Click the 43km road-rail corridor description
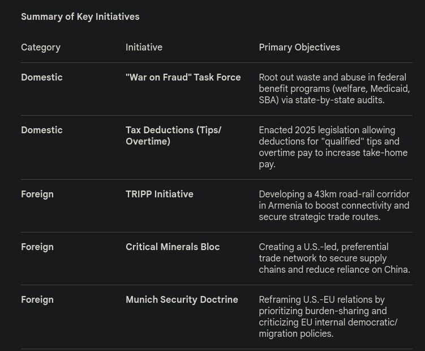 (x=334, y=206)
